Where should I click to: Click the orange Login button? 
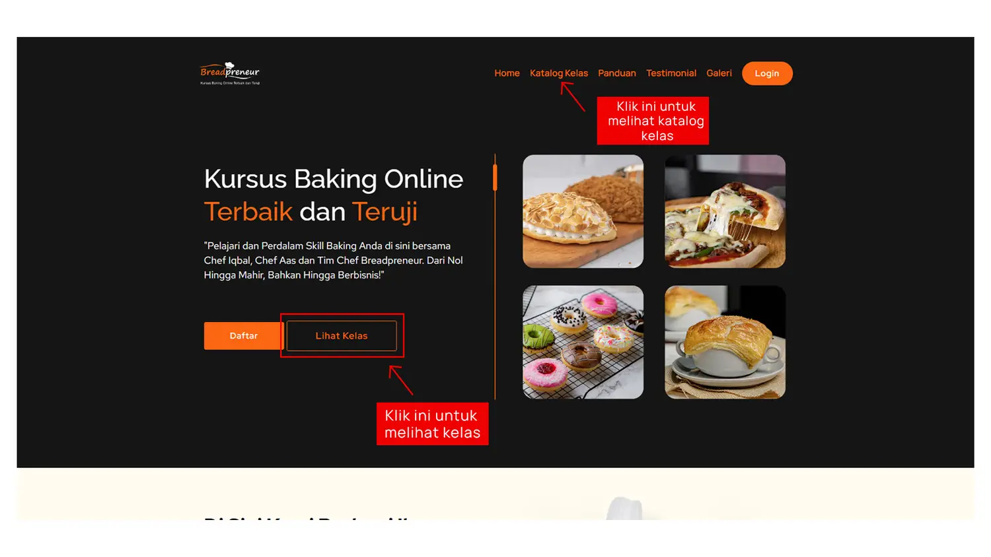[767, 73]
